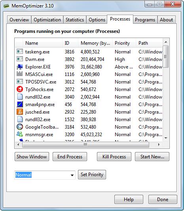Click the msnmsgr.exe messenger icon
The image size is (184, 211).
point(20,134)
